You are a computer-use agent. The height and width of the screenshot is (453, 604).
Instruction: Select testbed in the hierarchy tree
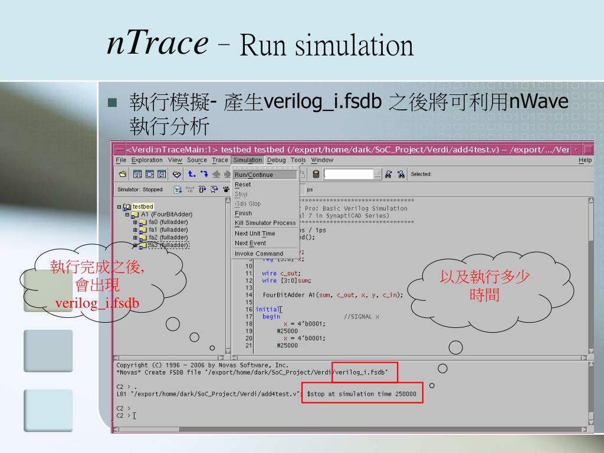point(143,207)
